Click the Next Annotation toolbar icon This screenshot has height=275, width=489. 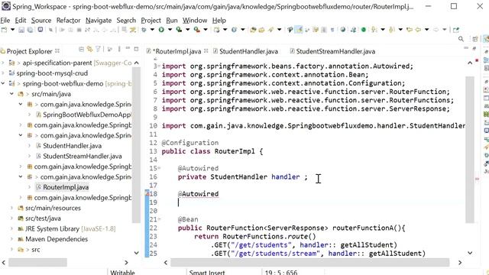[374, 30]
